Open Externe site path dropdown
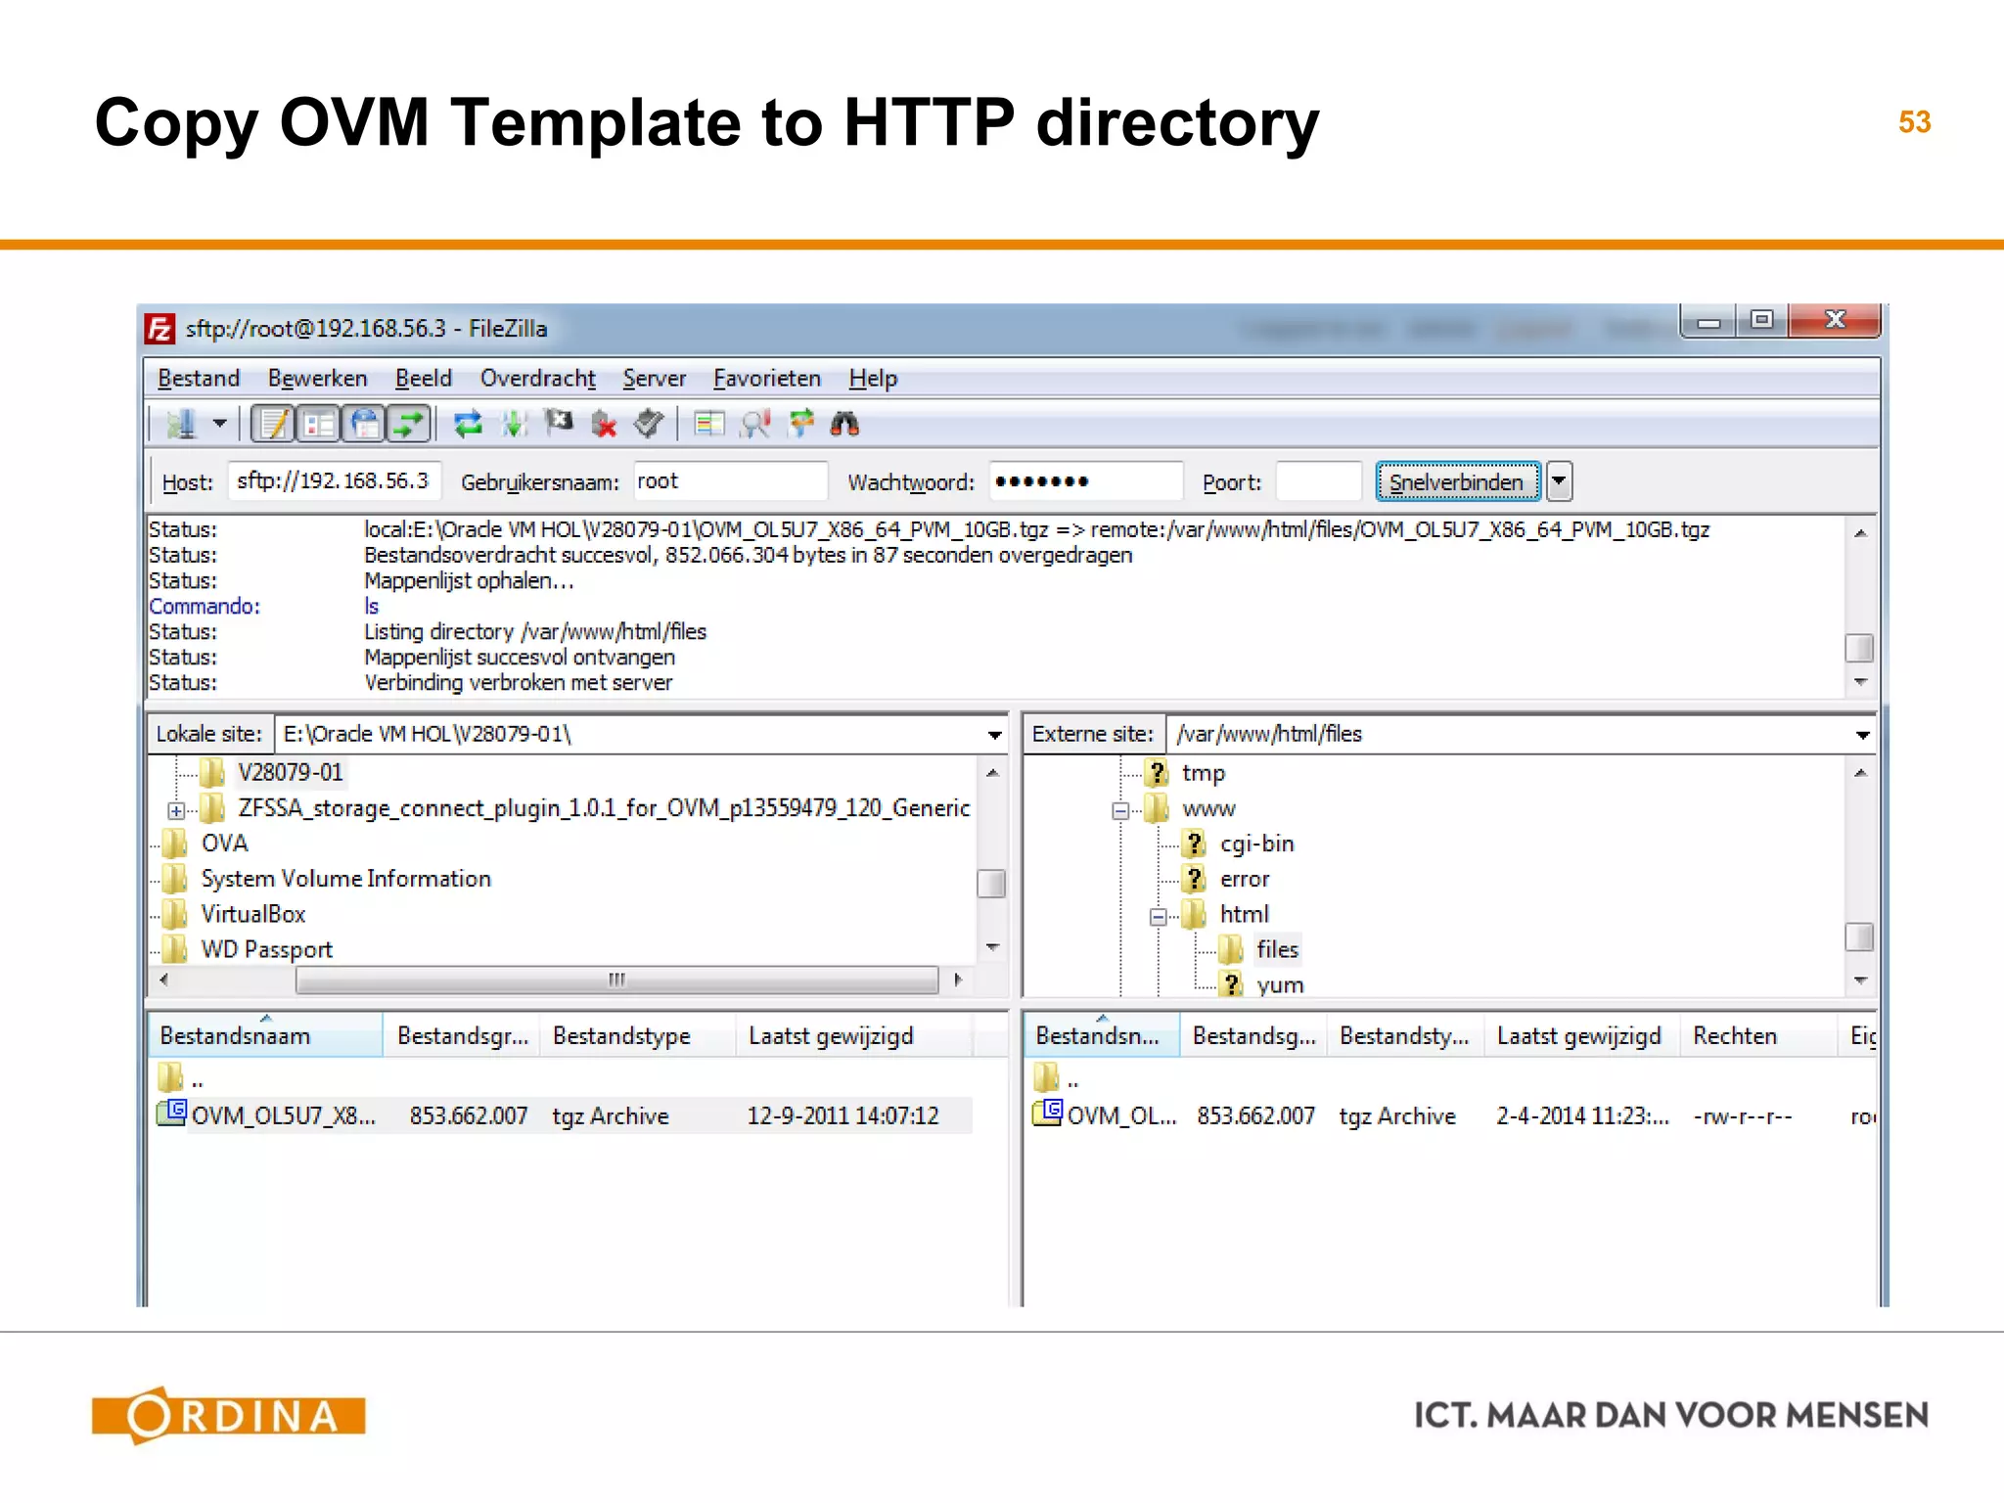Screen dimensions: 2004x1503 coord(1862,735)
